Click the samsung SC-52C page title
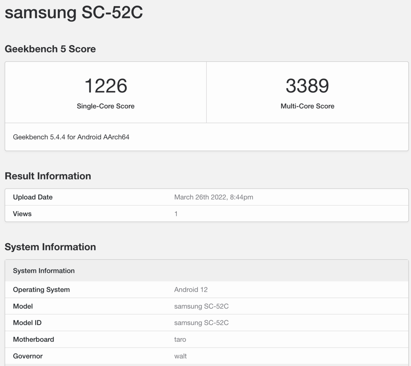Image resolution: width=411 pixels, height=366 pixels. (x=74, y=13)
